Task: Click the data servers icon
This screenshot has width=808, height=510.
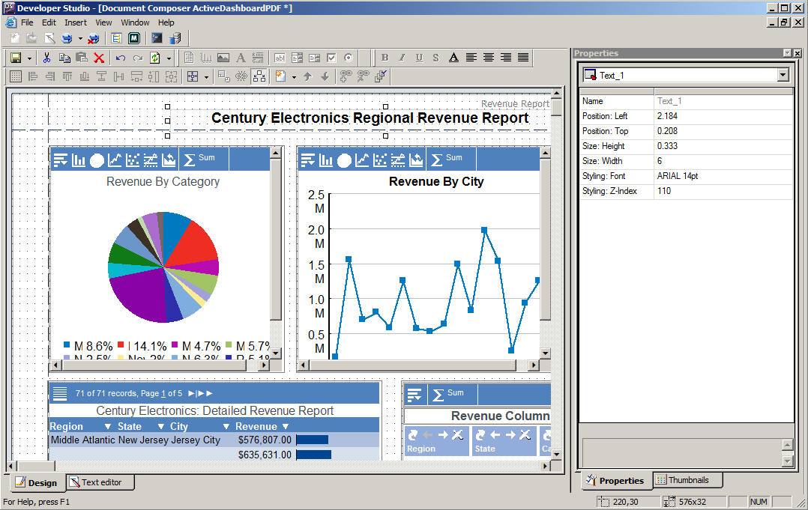Action: click(175, 38)
